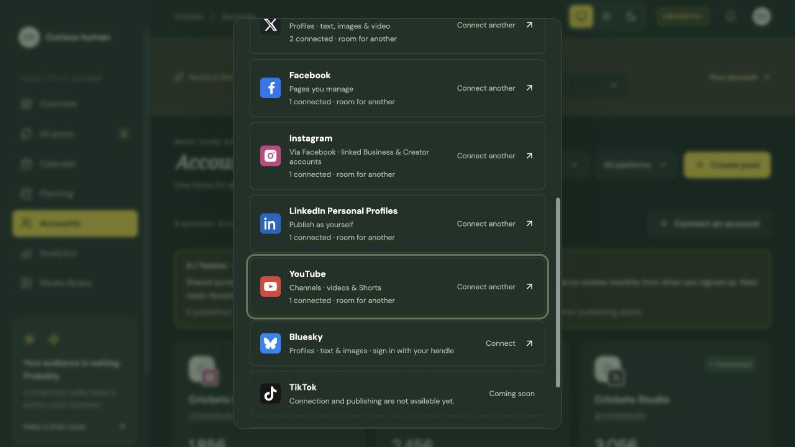Click the Bluesky butterfly logo icon
The height and width of the screenshot is (447, 795).
click(x=270, y=343)
